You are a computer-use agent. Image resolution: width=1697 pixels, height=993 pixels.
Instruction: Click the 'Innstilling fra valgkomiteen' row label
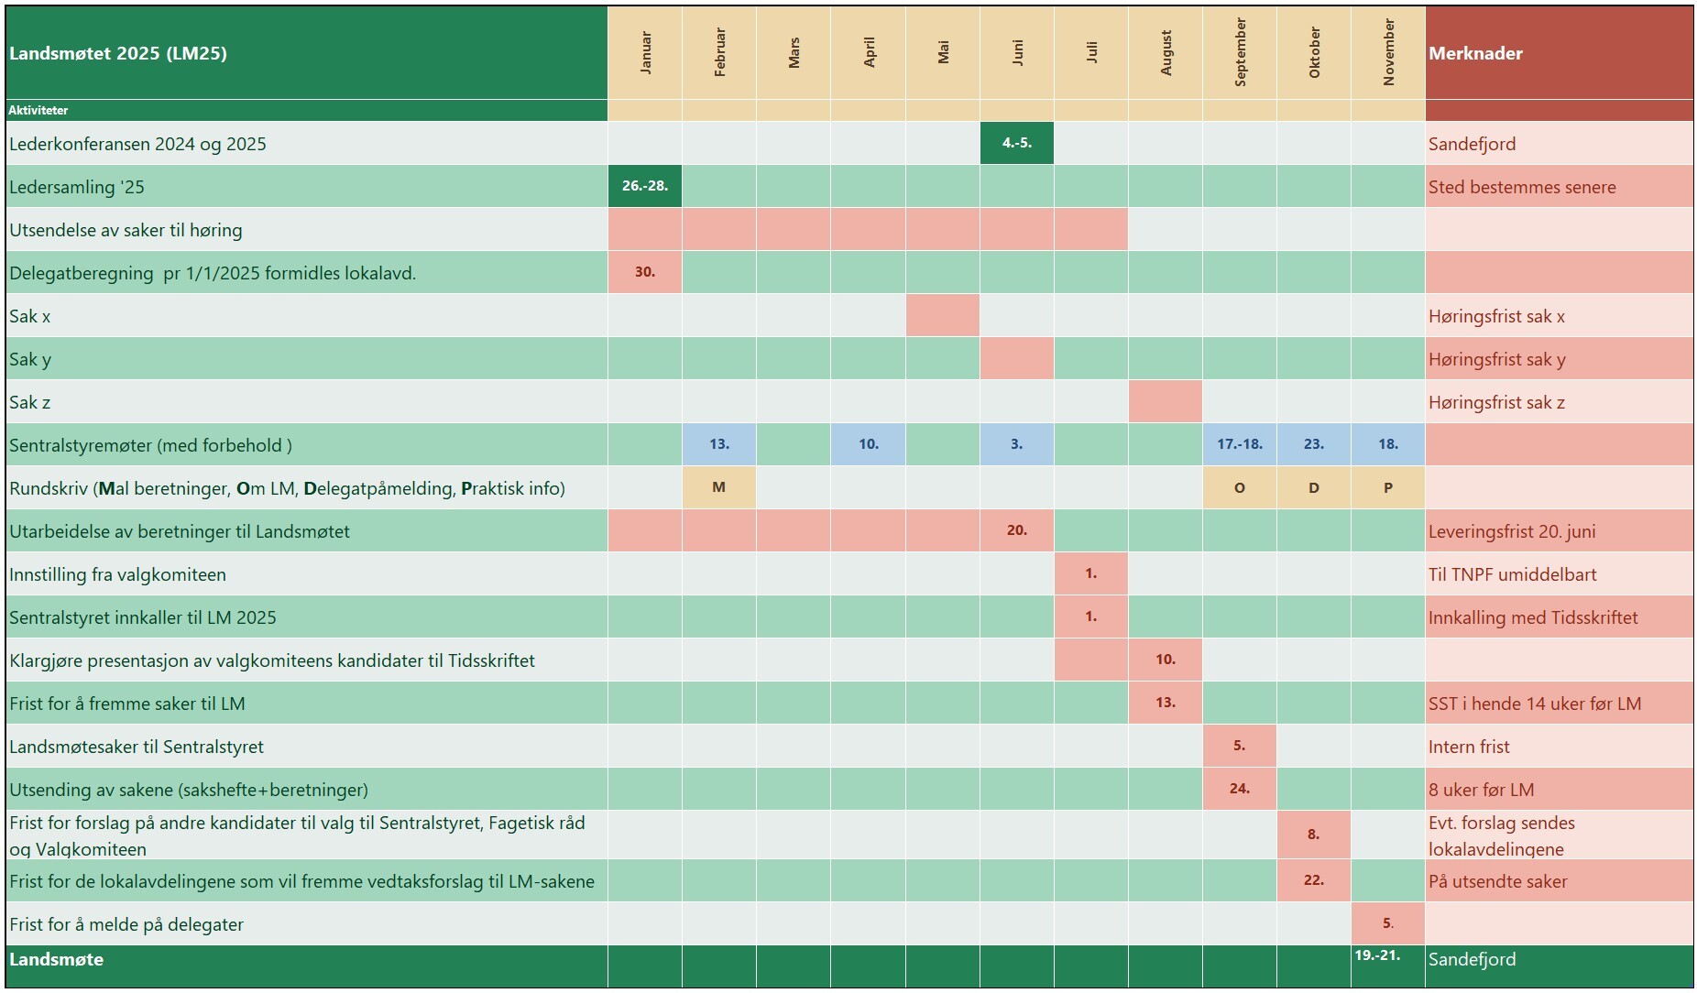click(x=117, y=574)
